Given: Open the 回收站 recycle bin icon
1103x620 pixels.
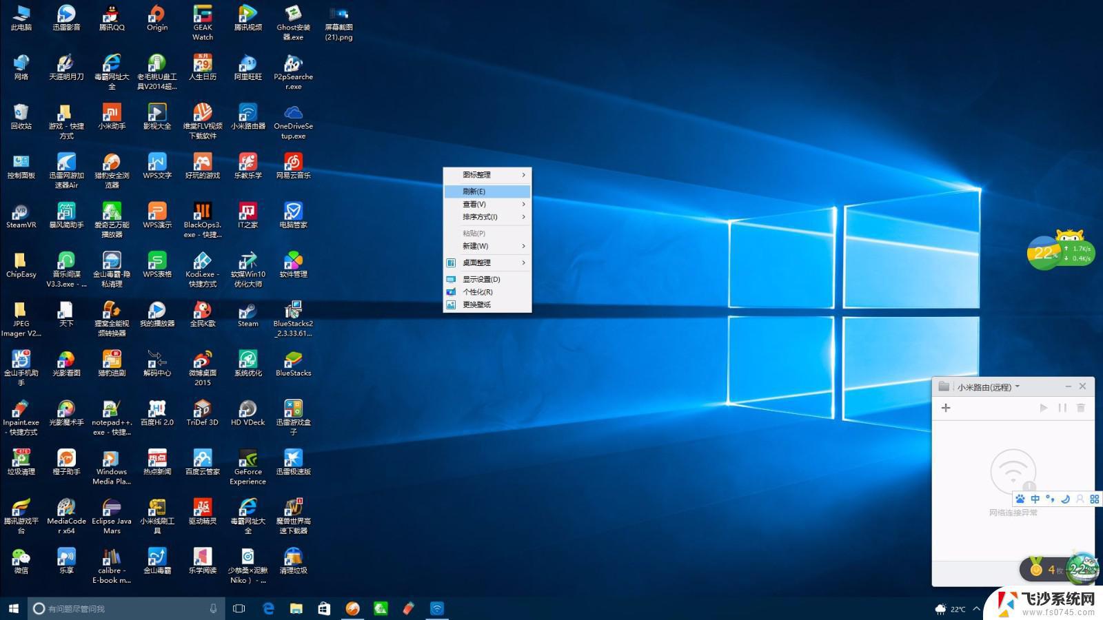Looking at the screenshot, I should 21,116.
